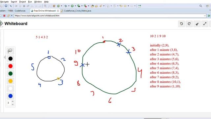Click the whiteboard fullscreen expand button
This screenshot has height=119, width=211.
[205, 24]
